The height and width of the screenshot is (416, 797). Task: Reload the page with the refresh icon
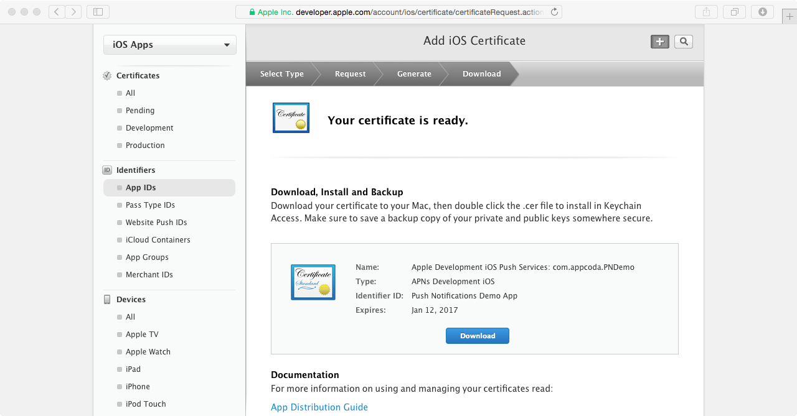click(554, 12)
